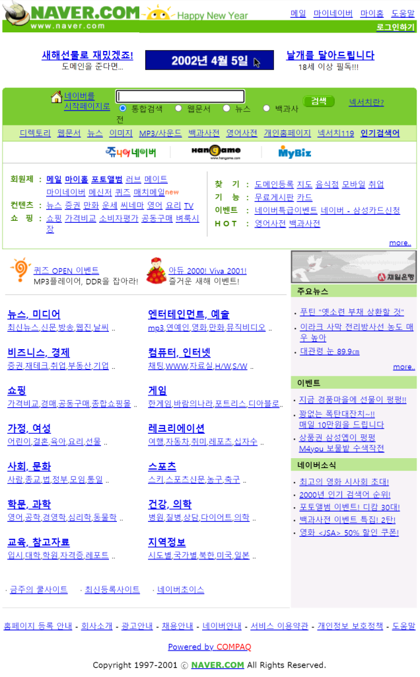The width and height of the screenshot is (420, 677).
Task: Click the orange quiz lightbulb icon
Action: pyautogui.click(x=20, y=270)
